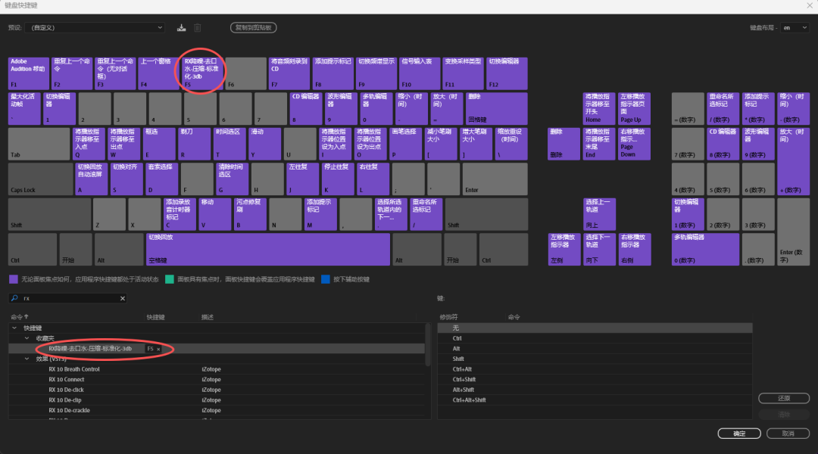The image size is (818, 454).
Task: Click the Tab key on the keyboard map
Action: coord(39,144)
